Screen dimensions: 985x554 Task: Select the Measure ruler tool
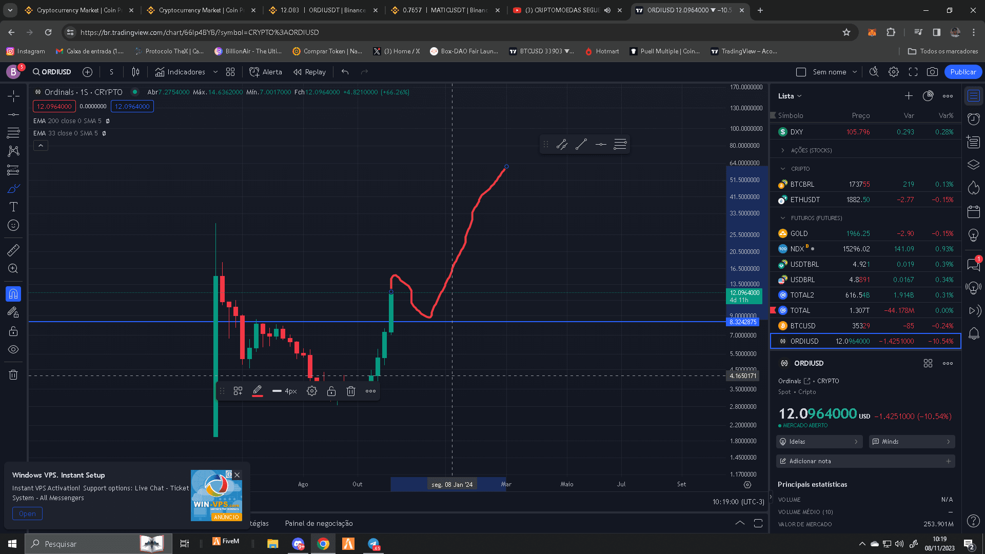[13, 250]
